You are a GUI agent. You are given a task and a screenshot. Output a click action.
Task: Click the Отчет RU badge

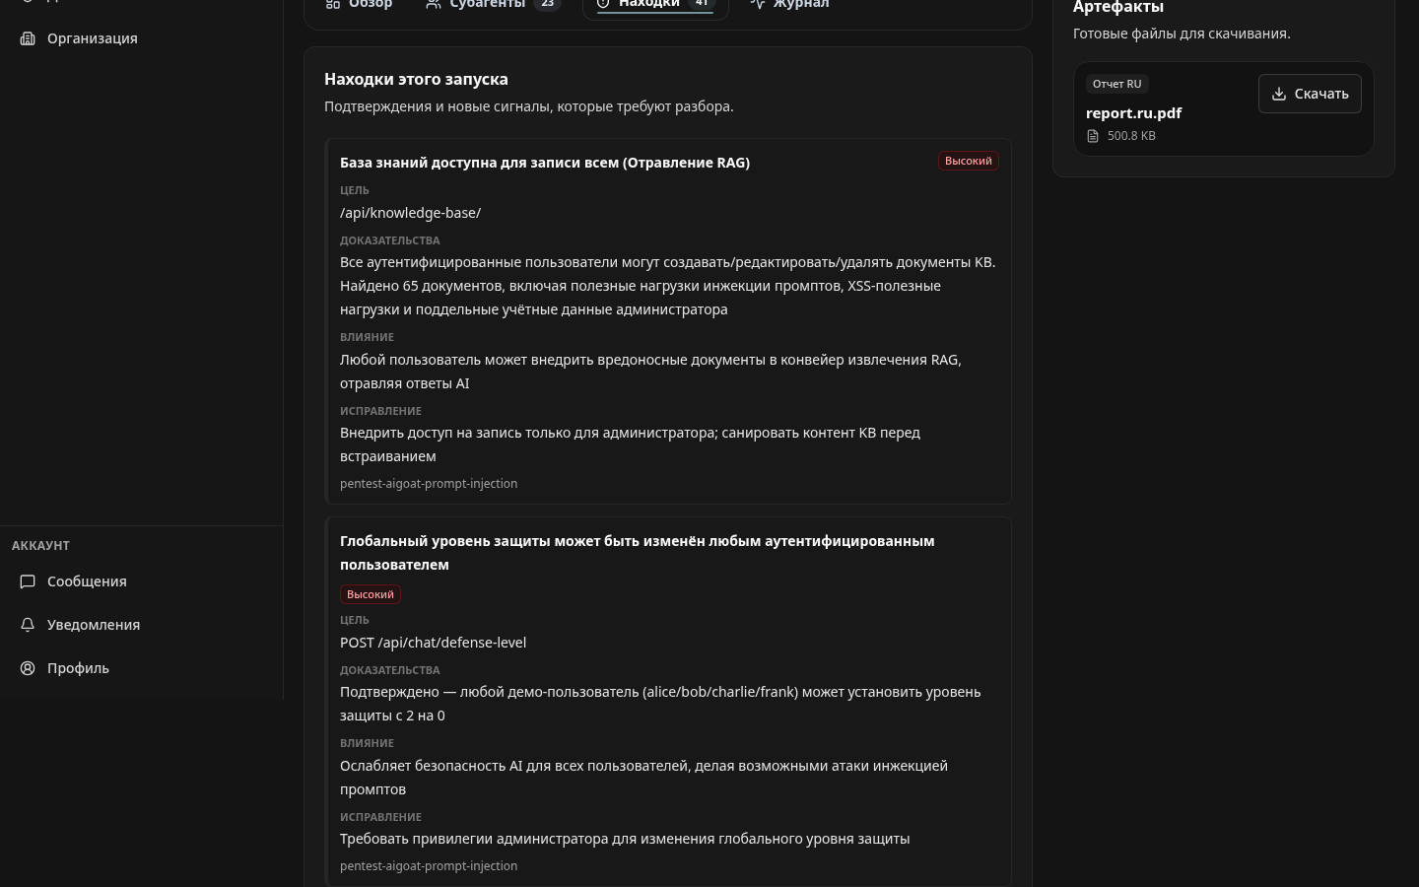tap(1116, 84)
